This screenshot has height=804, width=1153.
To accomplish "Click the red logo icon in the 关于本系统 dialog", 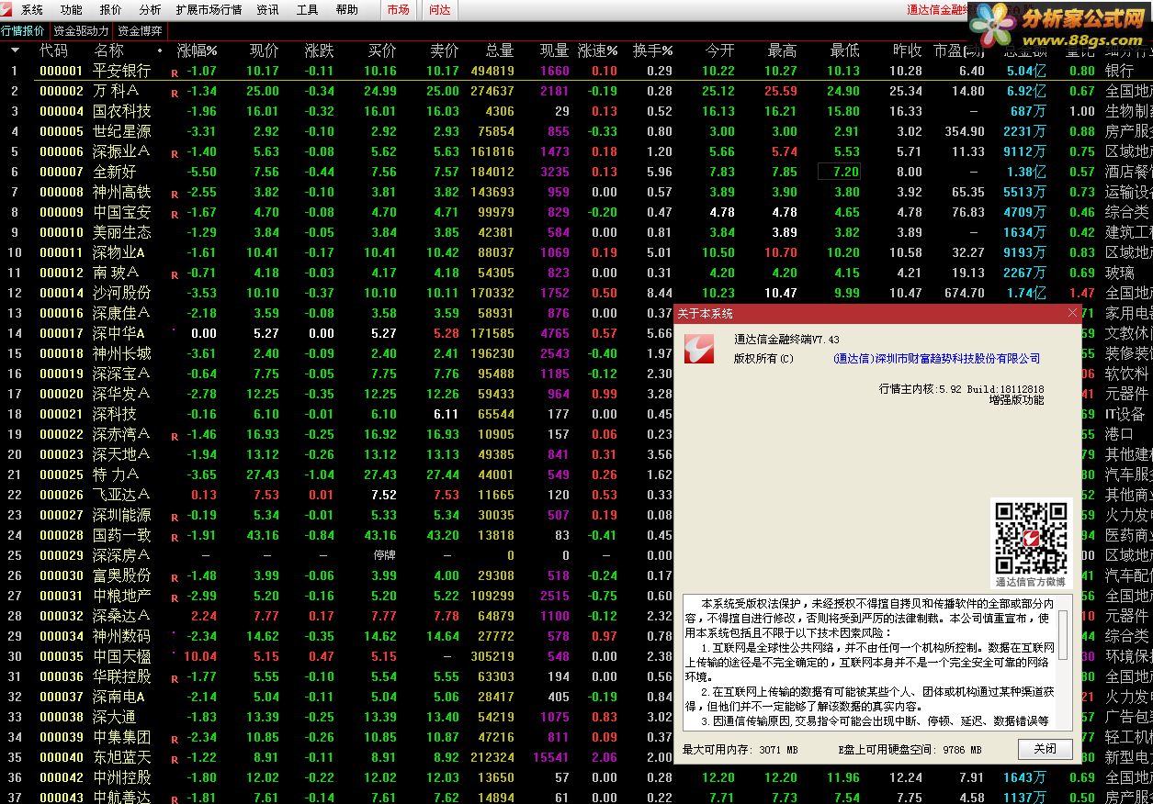I will (699, 347).
